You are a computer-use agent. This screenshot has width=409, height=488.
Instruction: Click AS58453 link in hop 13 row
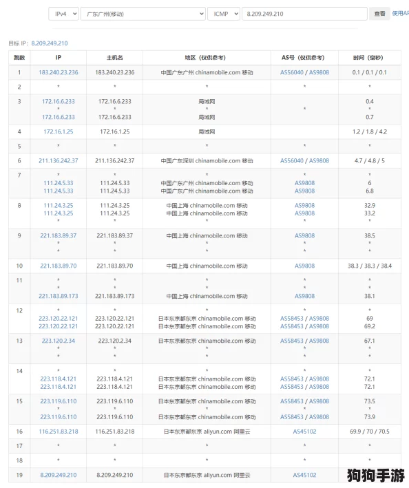coord(292,341)
